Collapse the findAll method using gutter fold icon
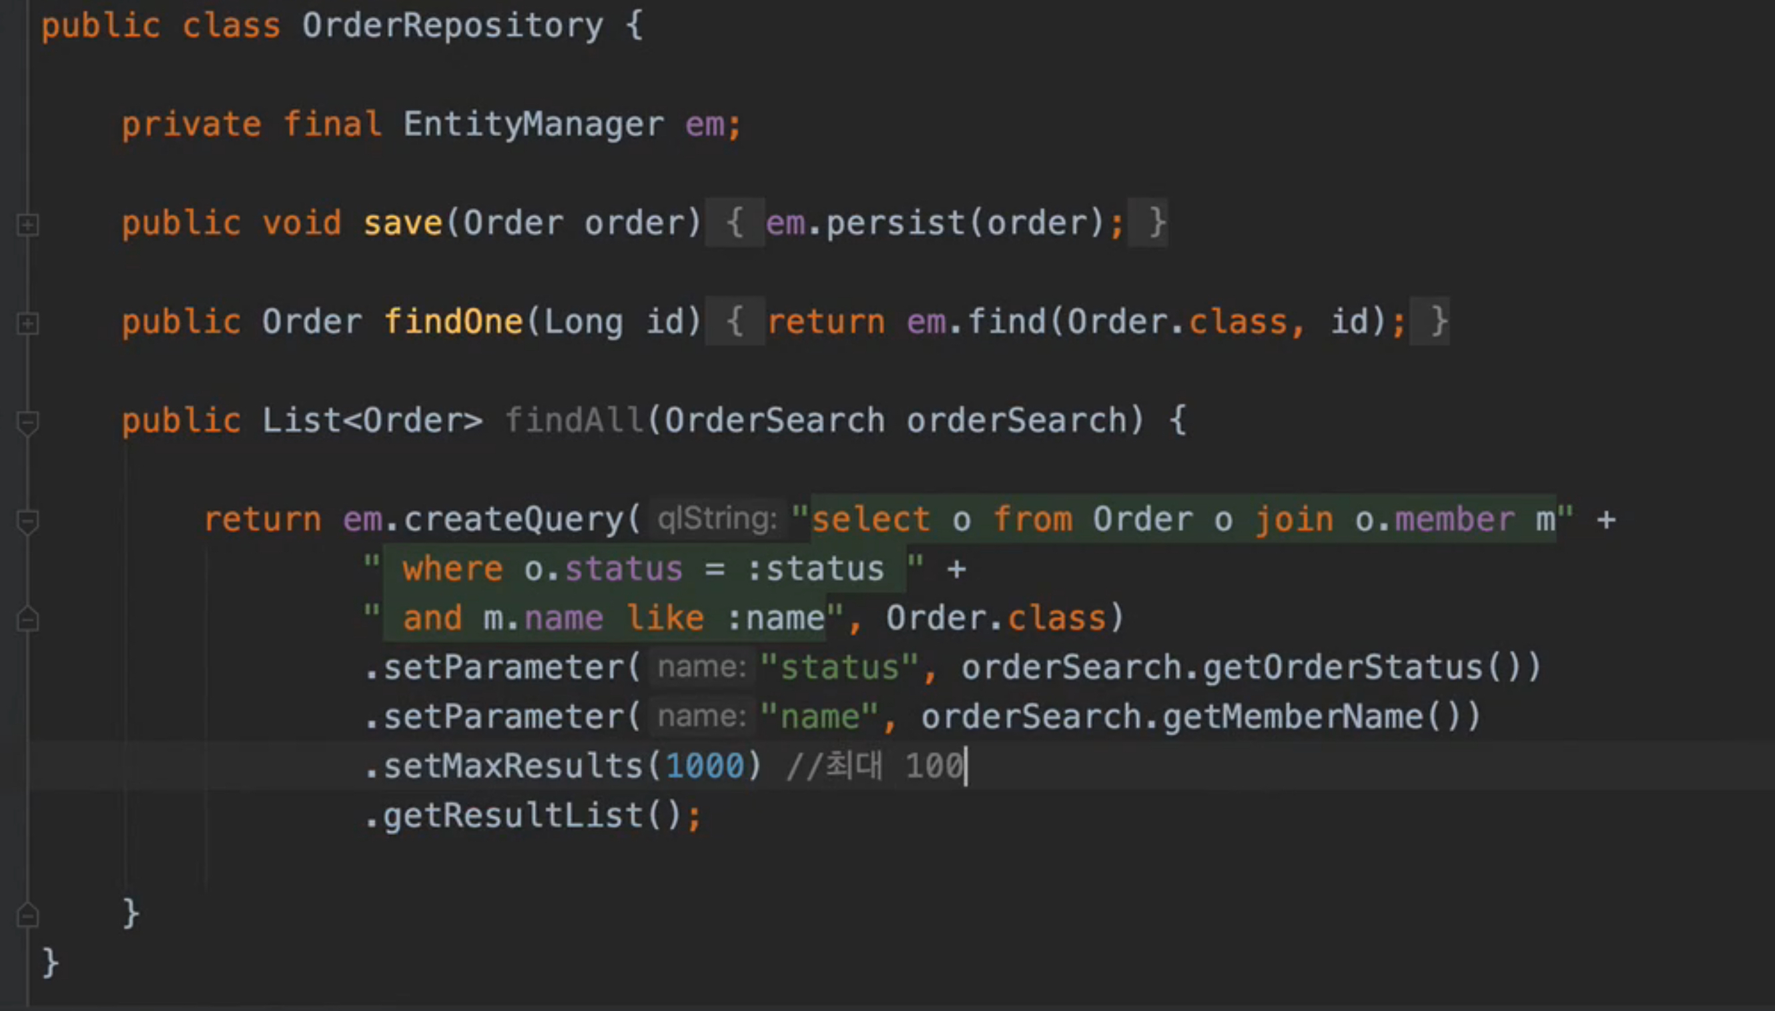 (x=27, y=421)
